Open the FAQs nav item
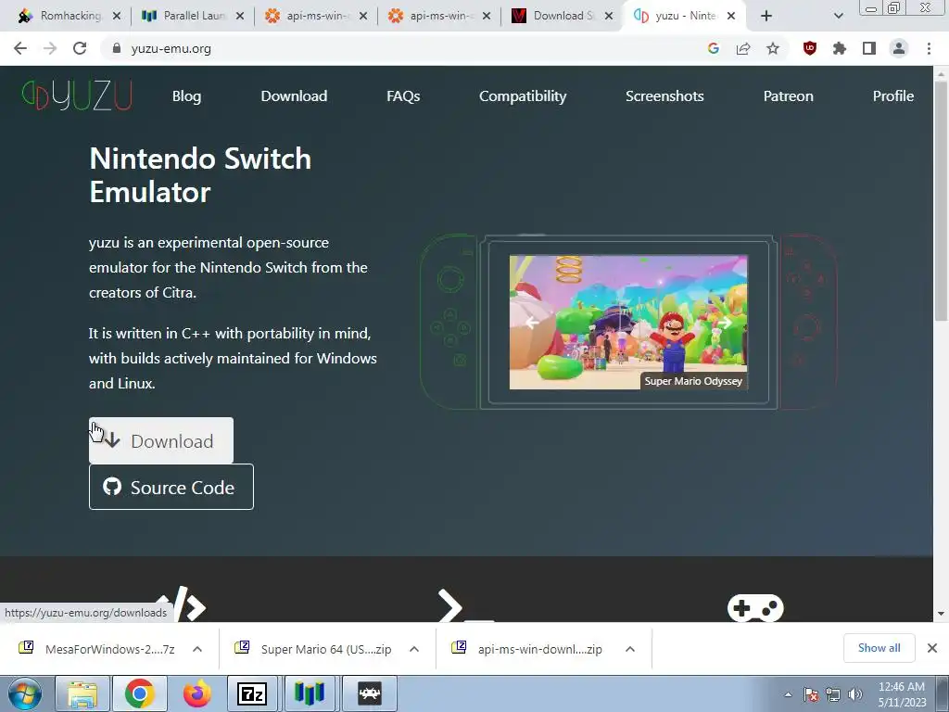 point(403,96)
